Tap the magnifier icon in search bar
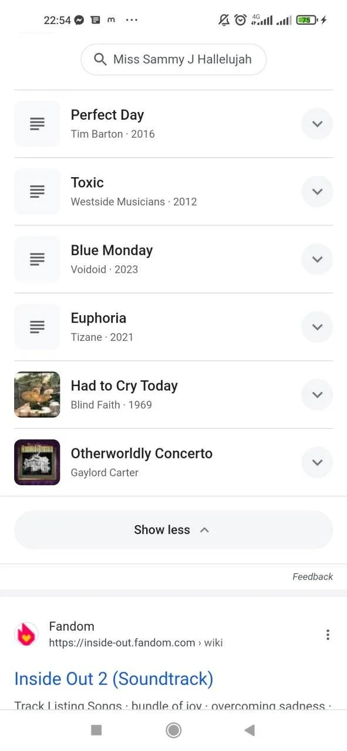Screen dimensions: 347x751 coord(100,59)
